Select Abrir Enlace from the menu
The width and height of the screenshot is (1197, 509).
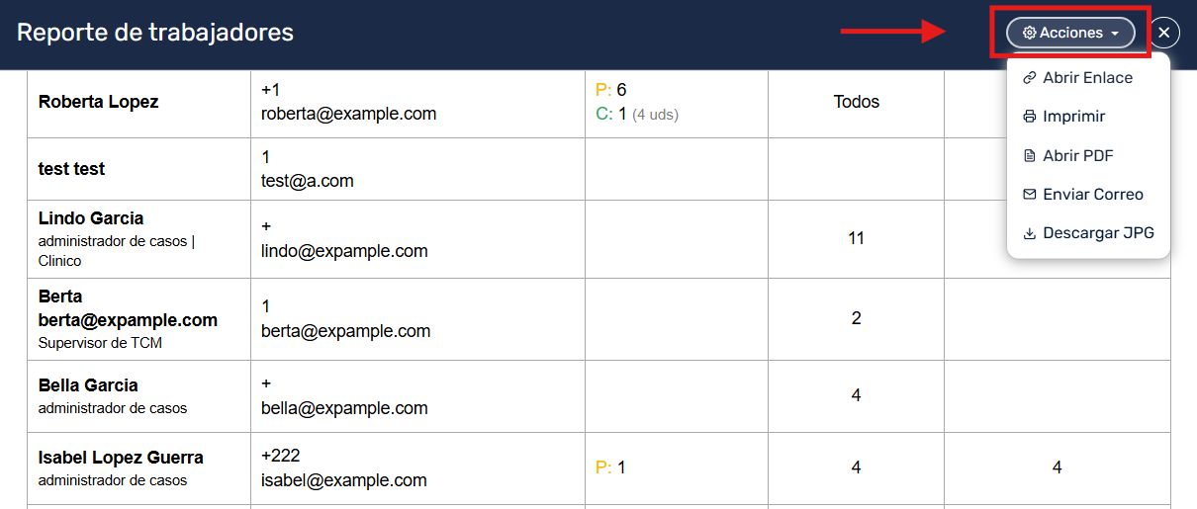tap(1087, 77)
